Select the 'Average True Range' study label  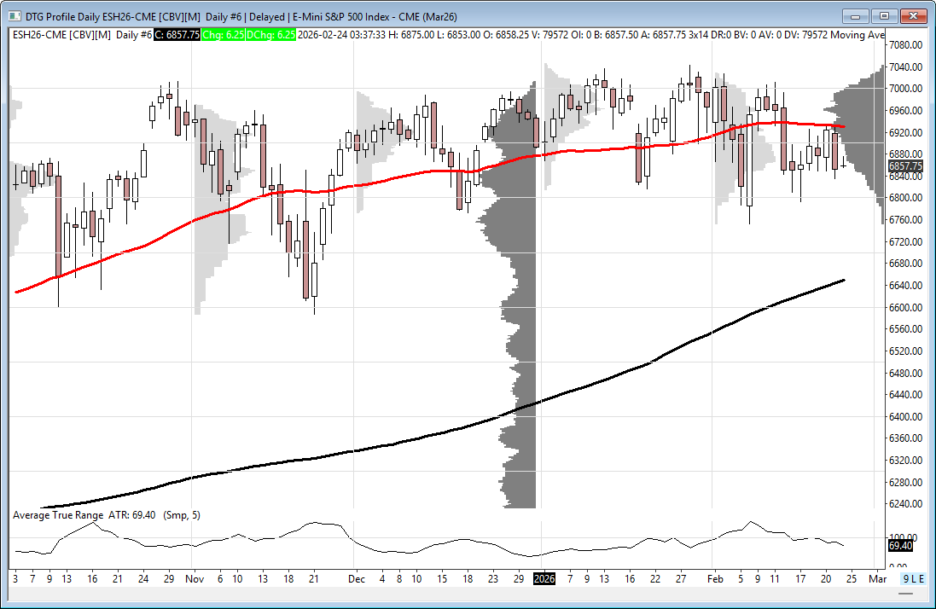[x=58, y=515]
